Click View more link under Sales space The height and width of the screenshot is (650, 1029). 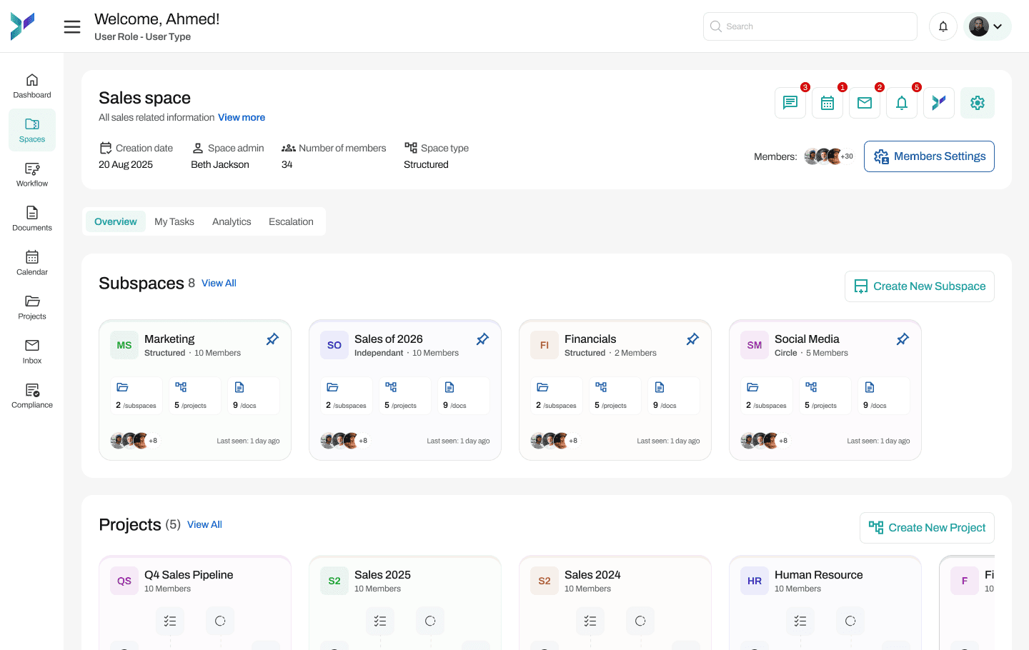[x=242, y=117]
